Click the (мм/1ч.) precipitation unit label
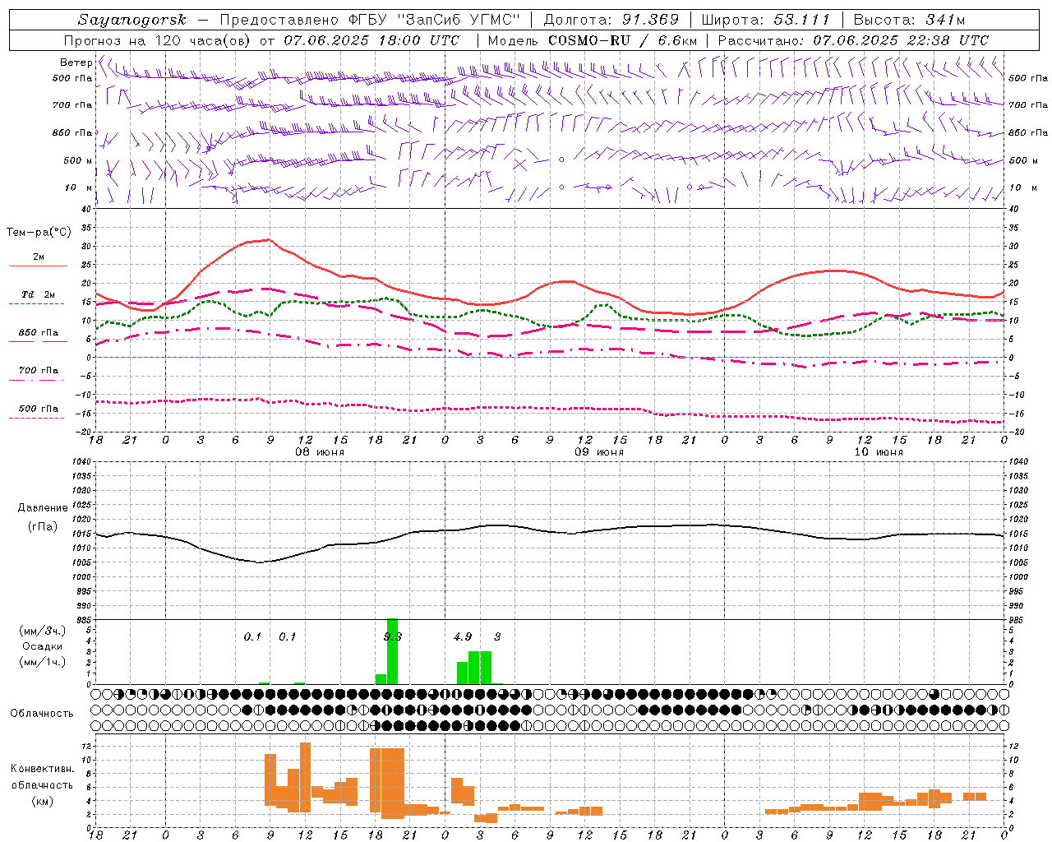Image resolution: width=1052 pixels, height=842 pixels. (x=43, y=662)
